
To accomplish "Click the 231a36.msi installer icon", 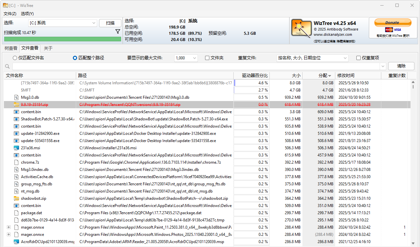I will [x=16, y=148].
